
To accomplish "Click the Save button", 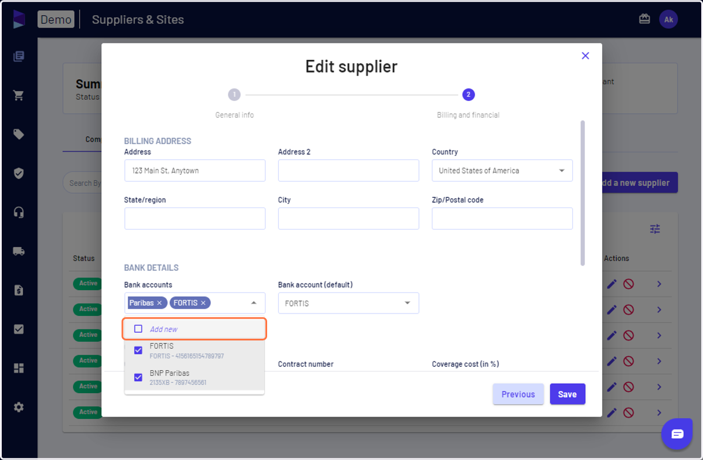I will [567, 394].
